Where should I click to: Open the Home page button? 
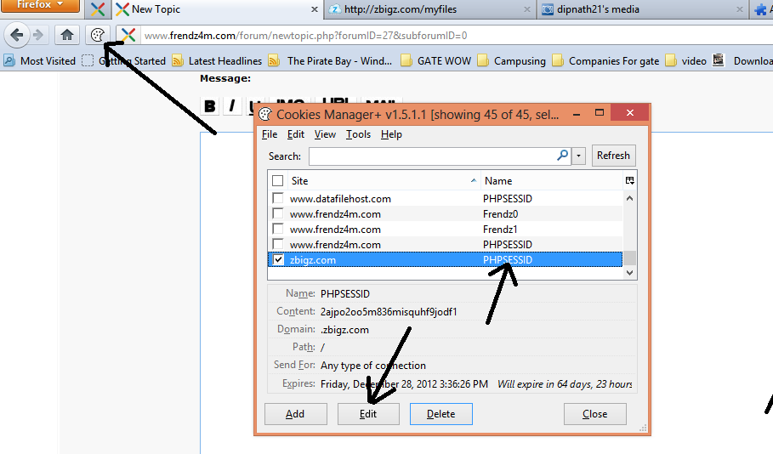tap(67, 35)
